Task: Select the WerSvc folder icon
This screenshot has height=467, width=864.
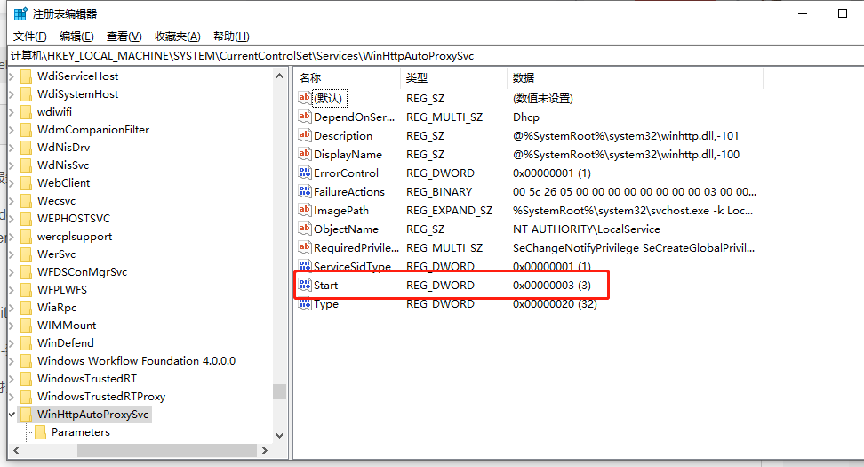Action: (27, 254)
